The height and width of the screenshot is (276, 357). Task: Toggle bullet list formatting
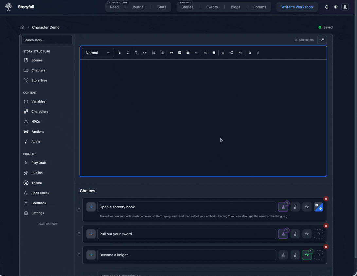(x=154, y=53)
